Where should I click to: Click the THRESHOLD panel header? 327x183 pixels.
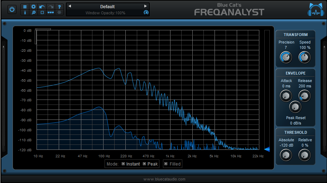coord(295,132)
